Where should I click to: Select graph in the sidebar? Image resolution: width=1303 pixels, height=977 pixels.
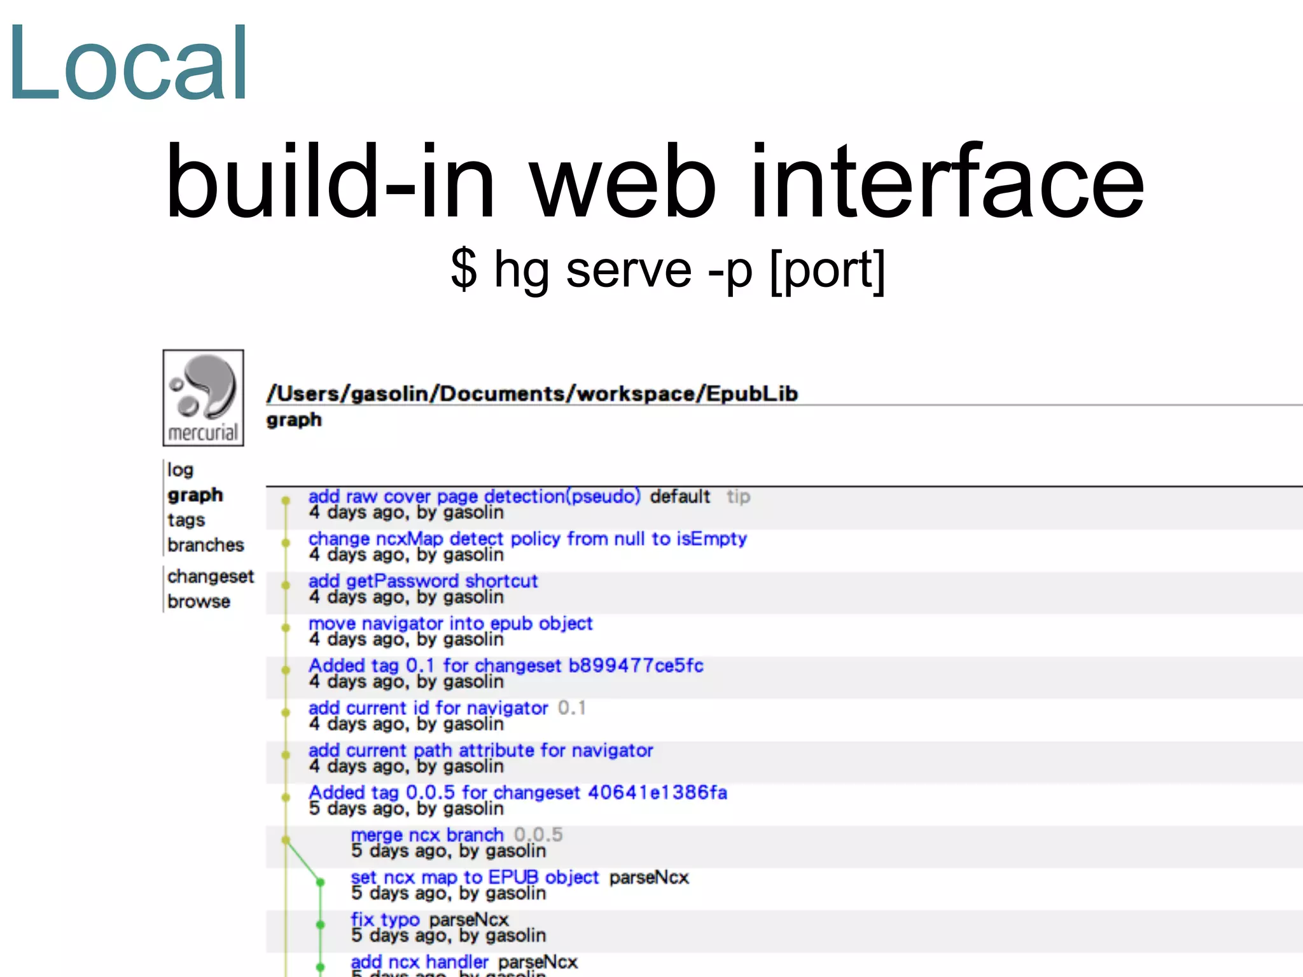click(x=195, y=495)
